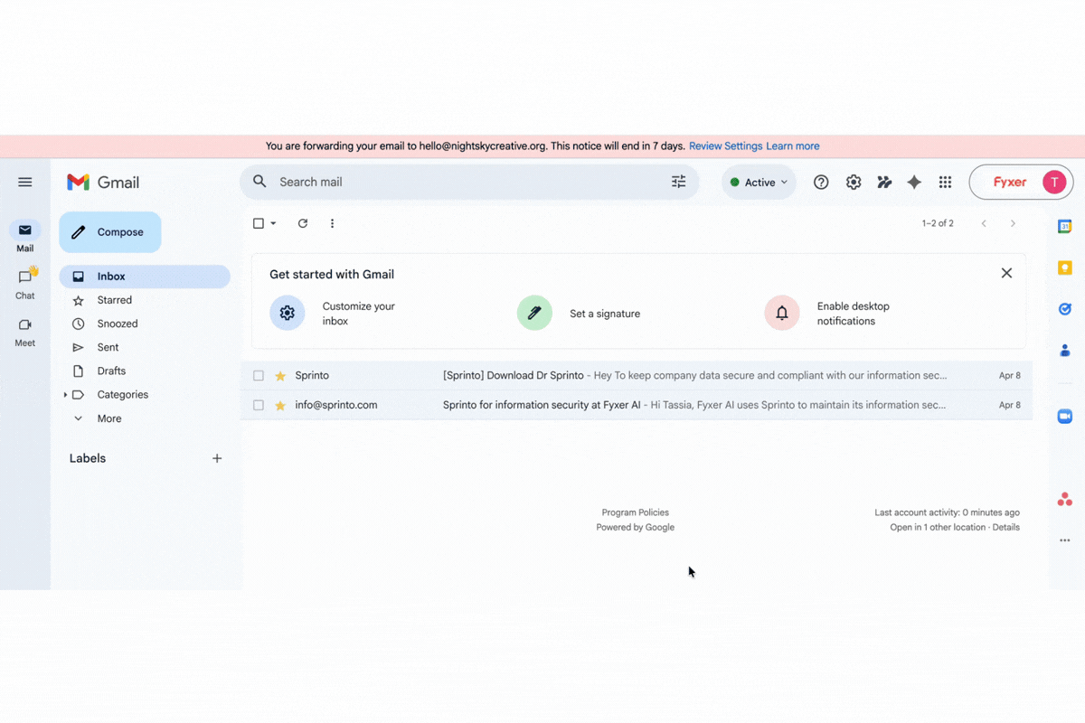Image resolution: width=1085 pixels, height=723 pixels.
Task: Open the Zoom side panel add-on
Action: [x=1065, y=416]
